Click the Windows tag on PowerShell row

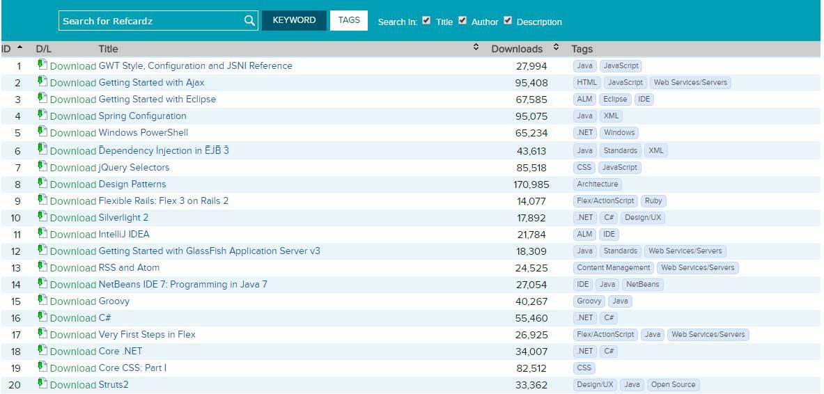point(619,132)
